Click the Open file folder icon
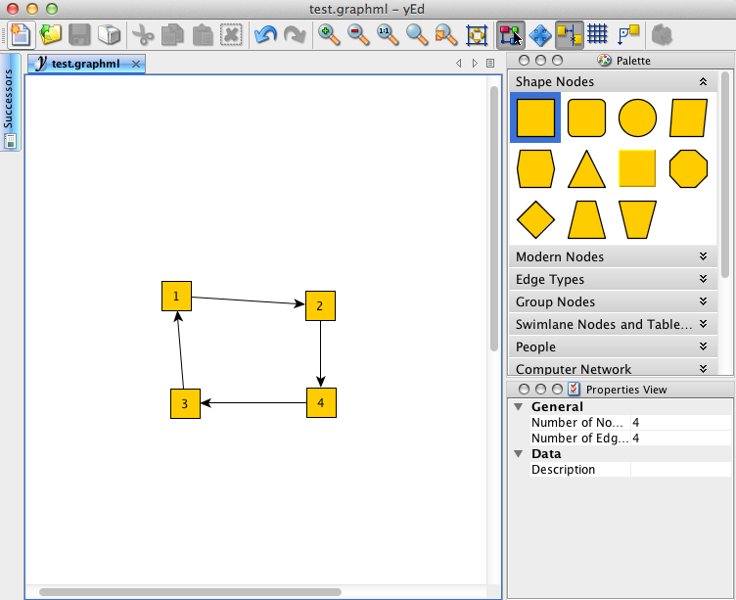736x600 pixels. (x=51, y=35)
